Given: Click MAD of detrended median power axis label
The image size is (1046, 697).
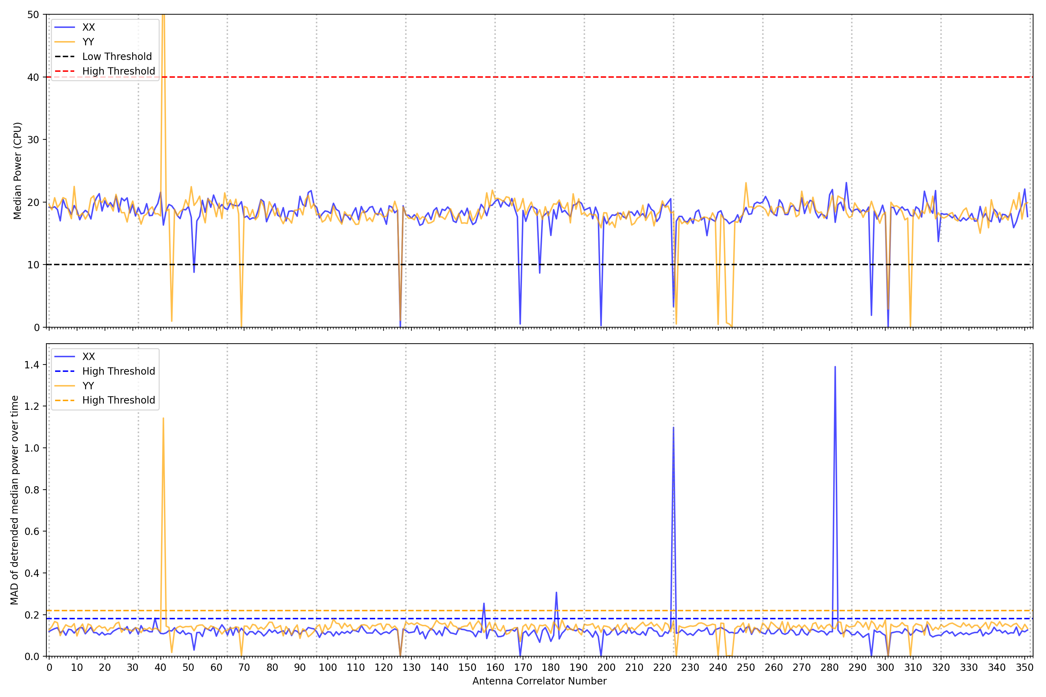Looking at the screenshot, I should [14, 500].
